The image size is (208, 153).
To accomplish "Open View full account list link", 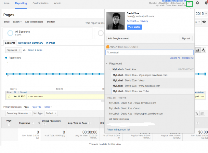I will tap(119, 130).
